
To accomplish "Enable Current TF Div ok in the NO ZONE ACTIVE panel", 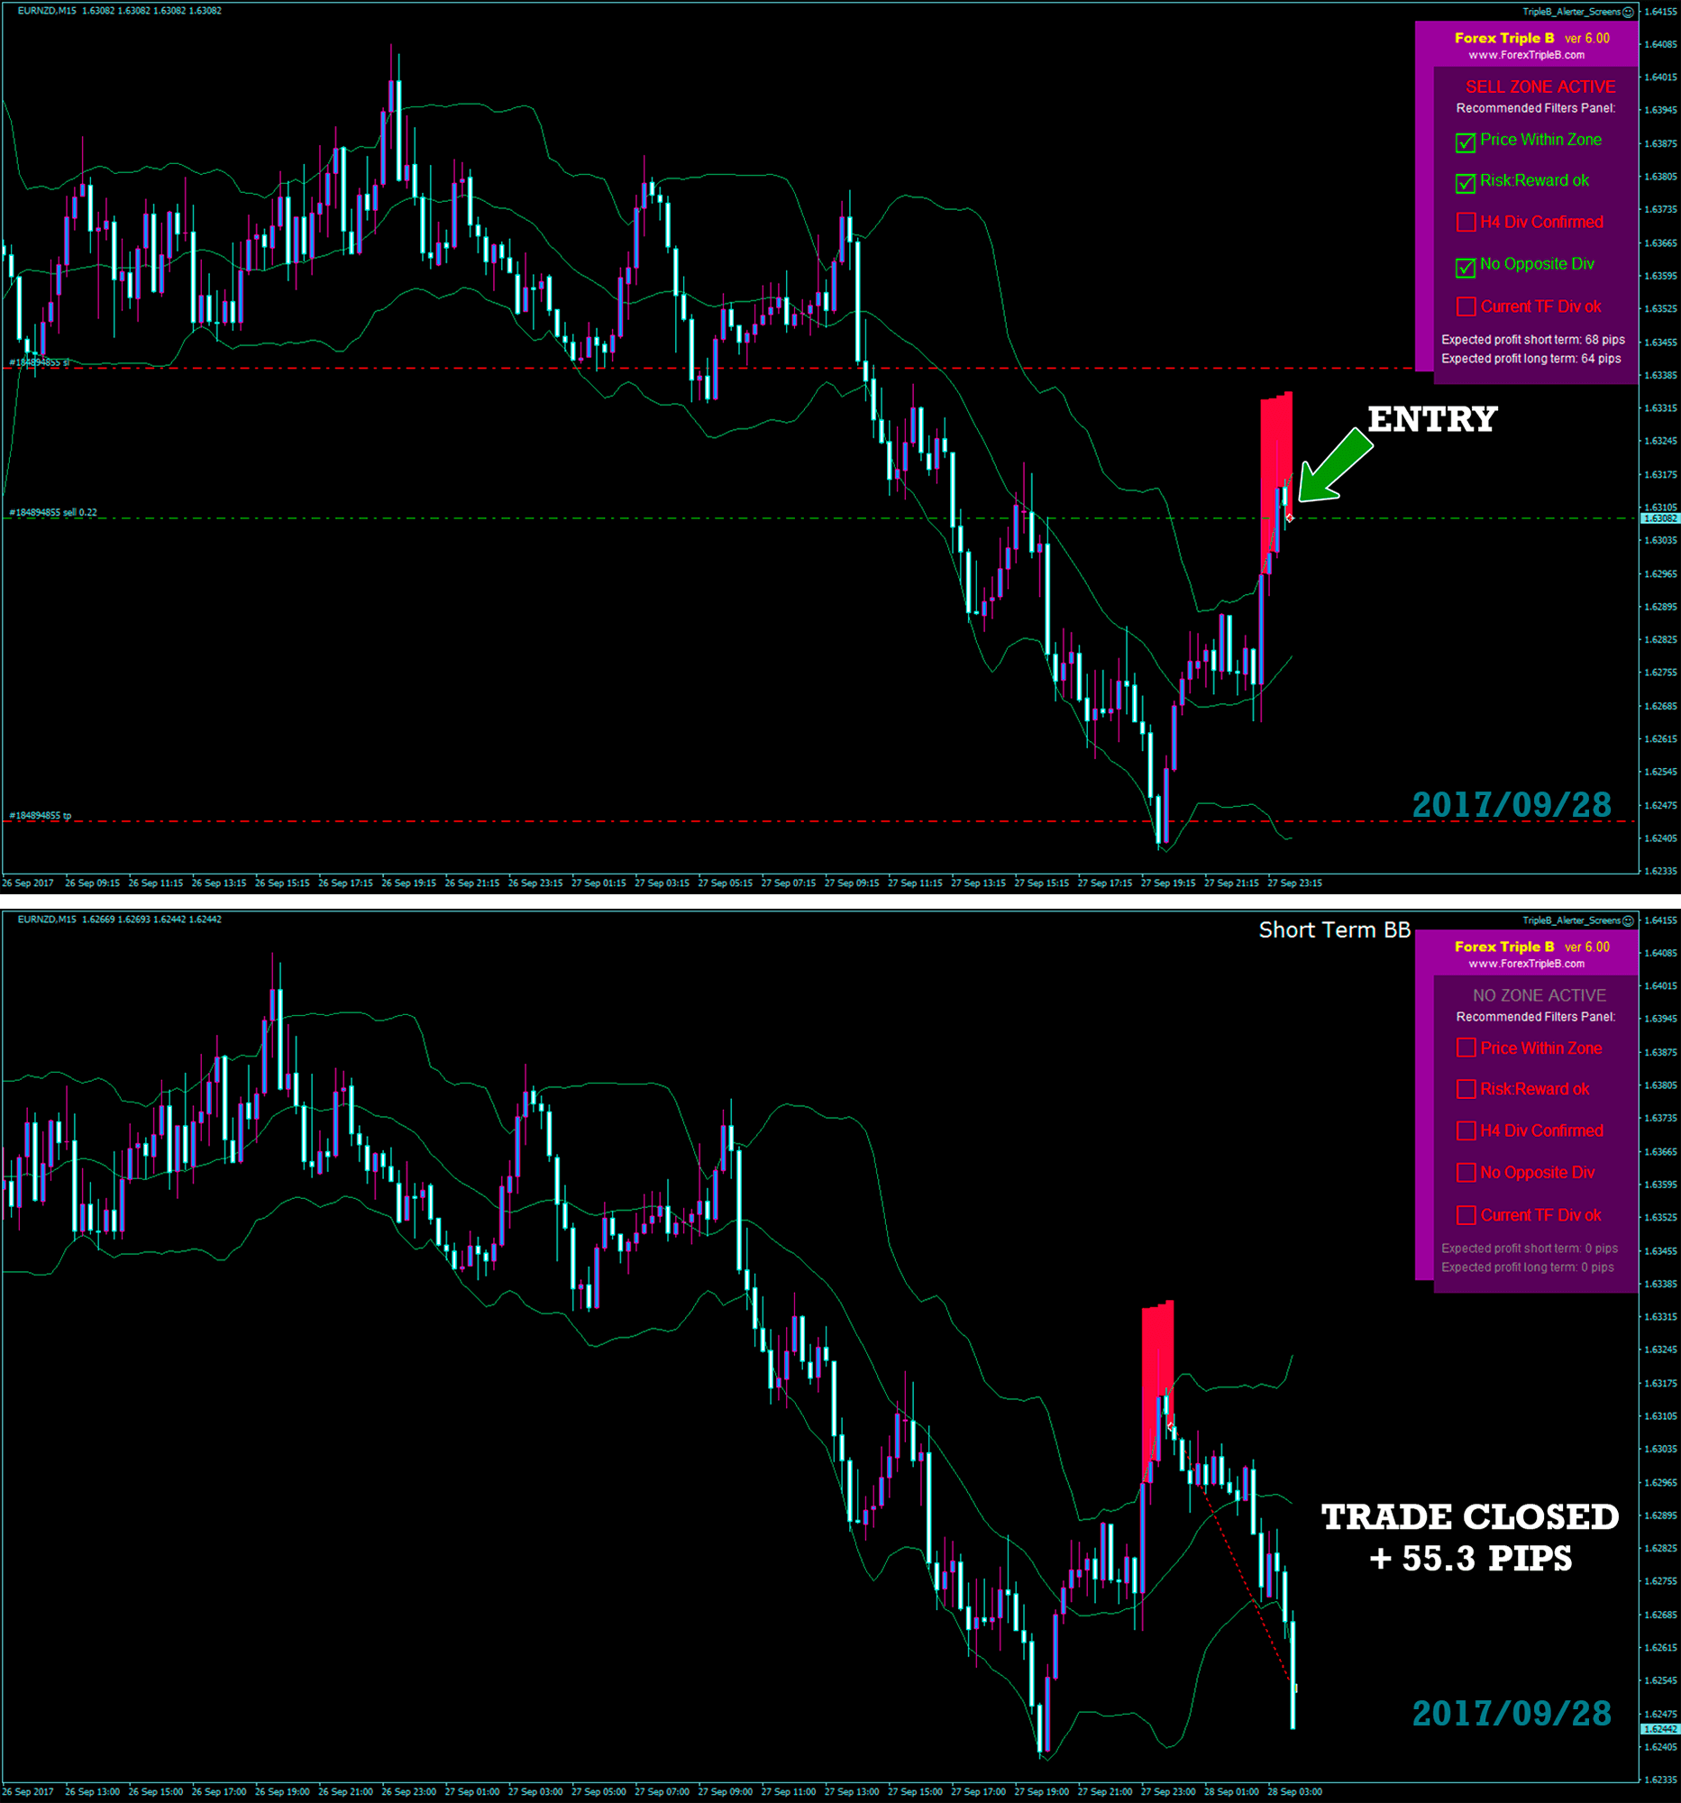I will pyautogui.click(x=1466, y=1215).
